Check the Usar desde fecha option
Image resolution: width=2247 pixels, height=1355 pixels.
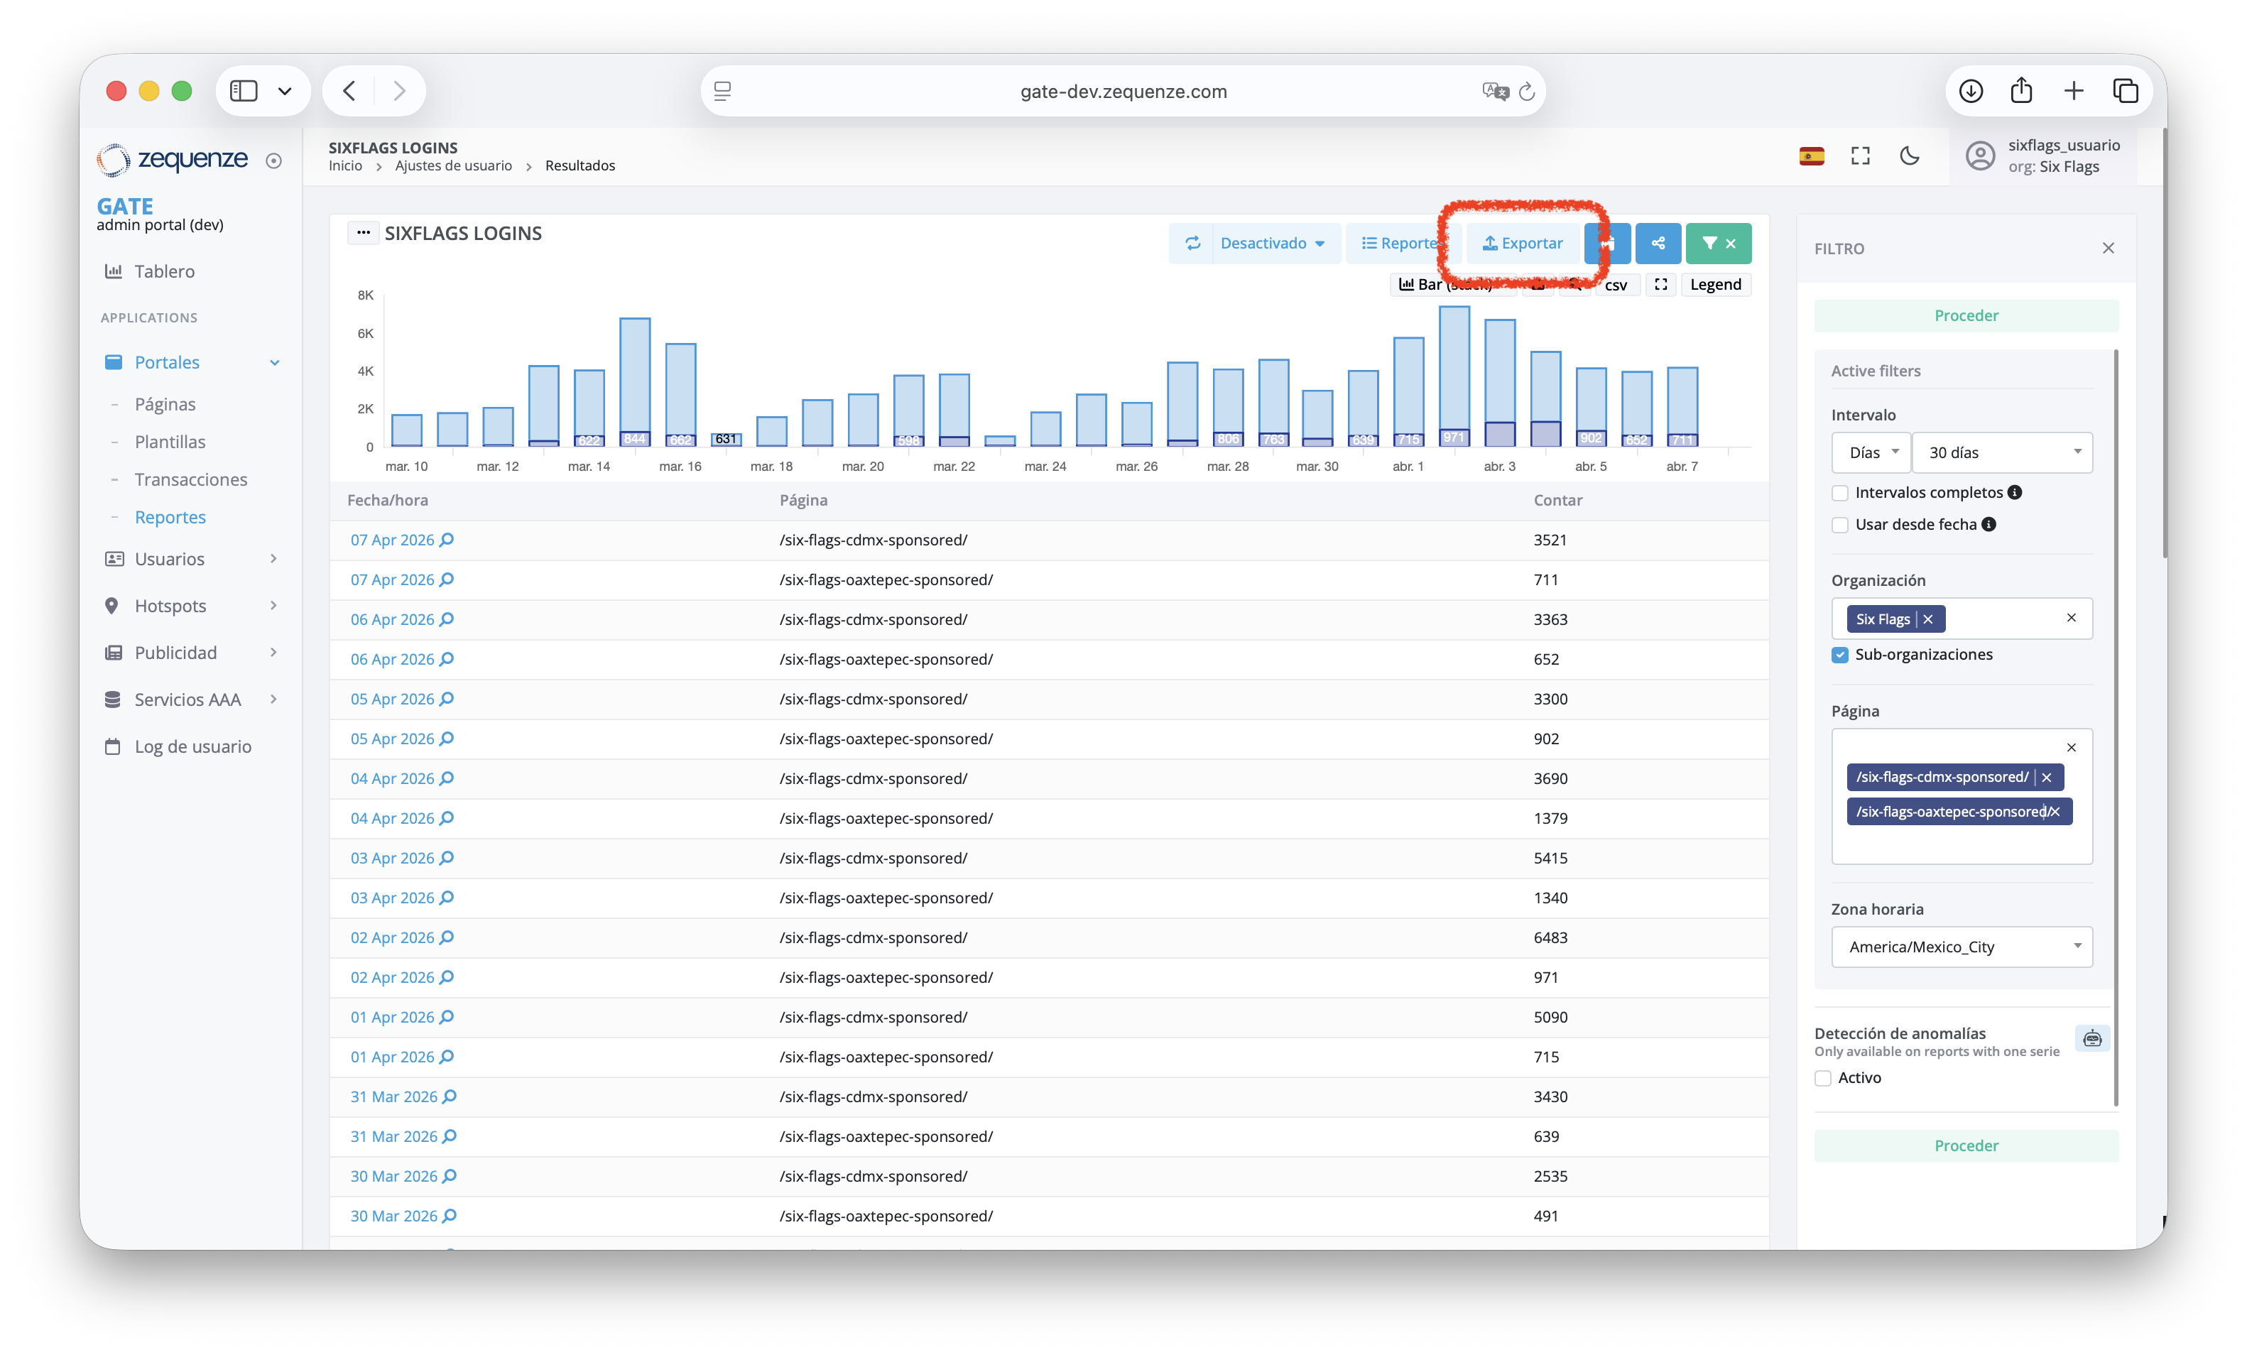(1839, 526)
